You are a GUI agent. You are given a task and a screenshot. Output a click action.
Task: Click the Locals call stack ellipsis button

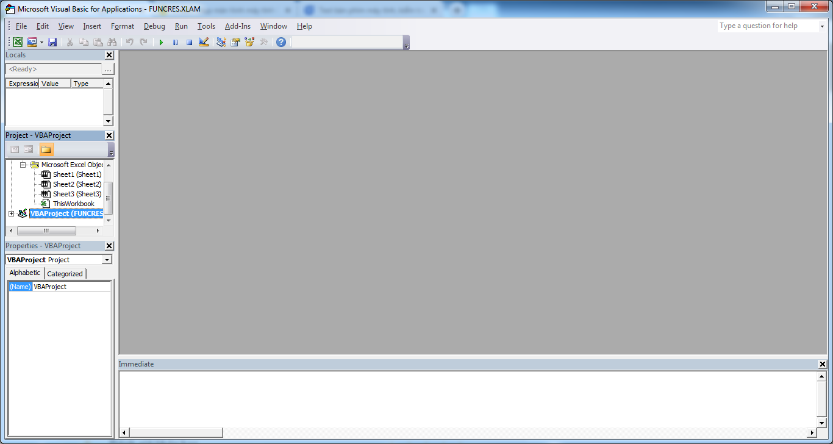point(108,69)
